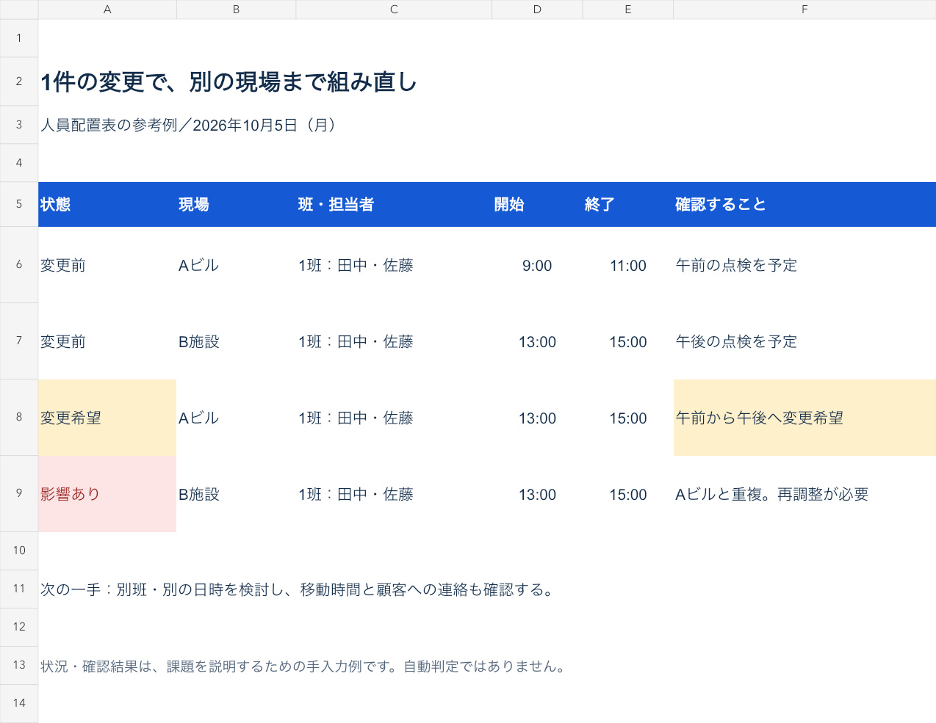Select column E header
936x723 pixels.
coord(628,10)
